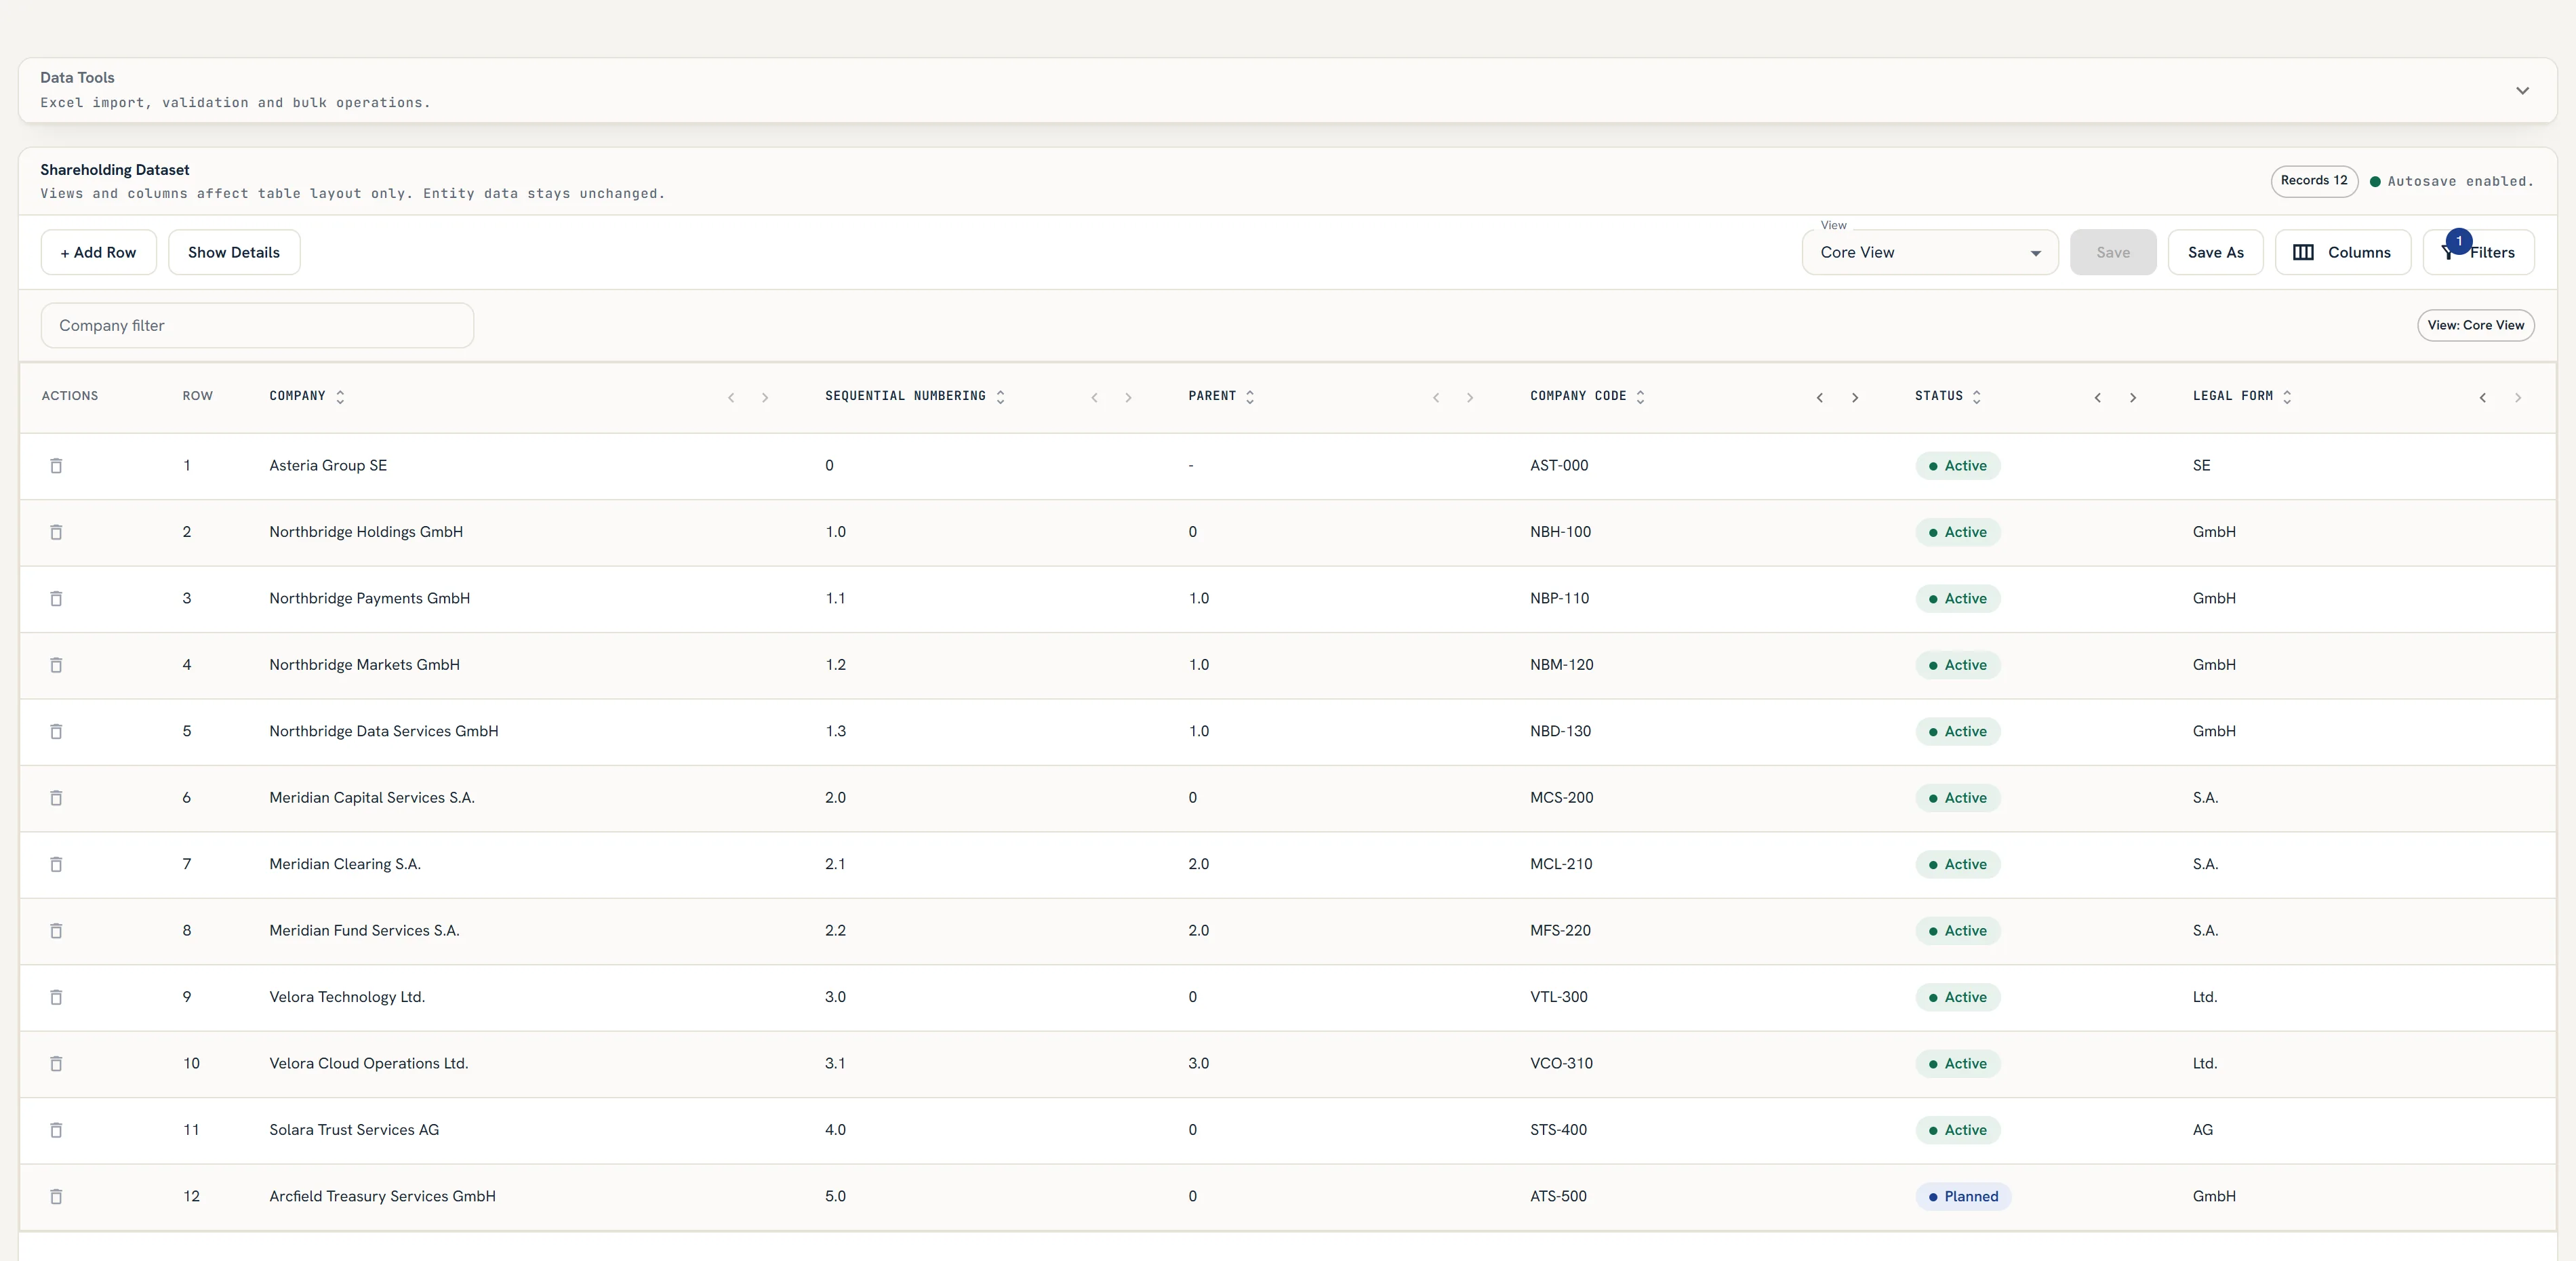Delete the Northbridge Holdings GmbH row
Screen dimensions: 2576x1261
[56, 532]
